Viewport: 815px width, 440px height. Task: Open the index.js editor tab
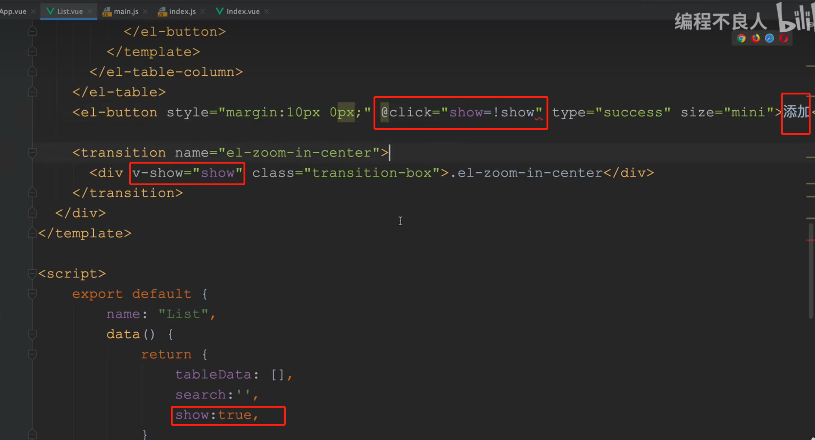click(x=182, y=11)
